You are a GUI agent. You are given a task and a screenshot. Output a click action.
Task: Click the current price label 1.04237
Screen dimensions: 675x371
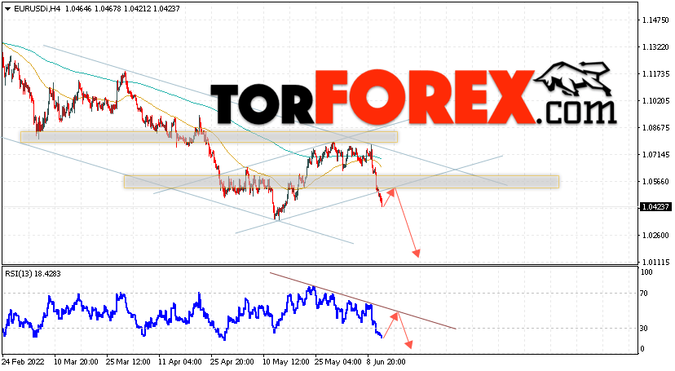point(655,207)
